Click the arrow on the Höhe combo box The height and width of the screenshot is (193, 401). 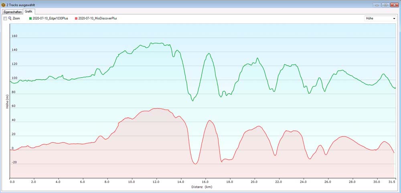(x=394, y=18)
